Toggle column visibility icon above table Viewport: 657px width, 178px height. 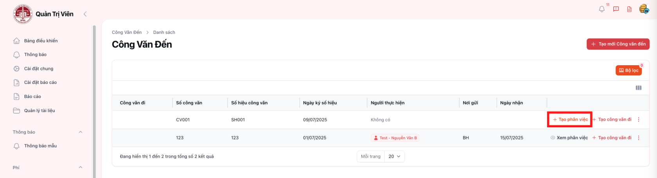(638, 88)
